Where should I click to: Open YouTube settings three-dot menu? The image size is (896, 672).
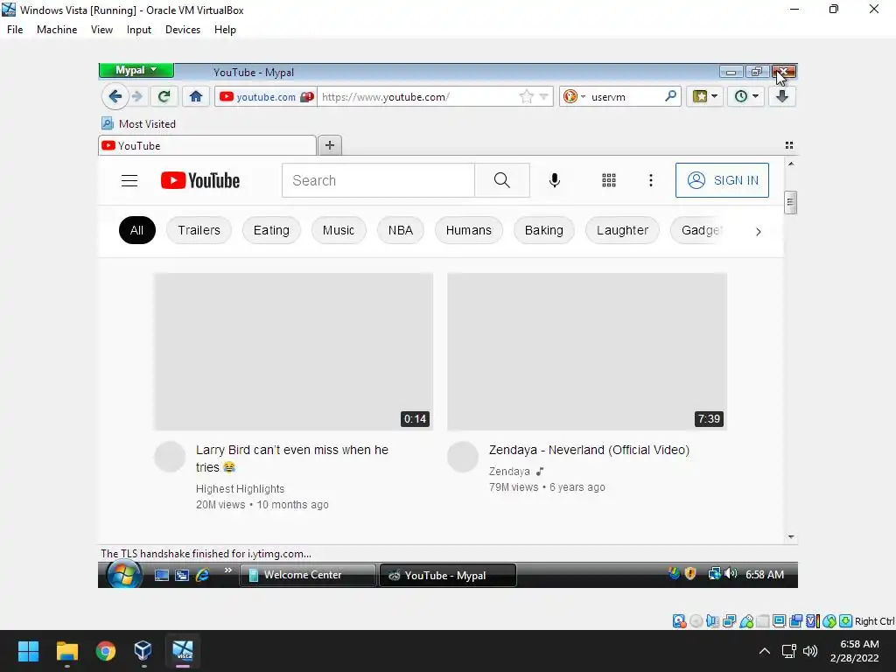pyautogui.click(x=651, y=180)
